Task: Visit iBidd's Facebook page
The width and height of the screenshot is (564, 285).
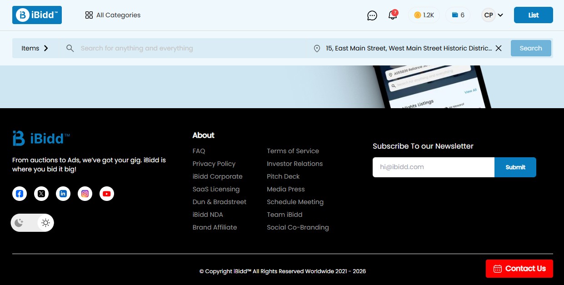Action: pyautogui.click(x=20, y=194)
